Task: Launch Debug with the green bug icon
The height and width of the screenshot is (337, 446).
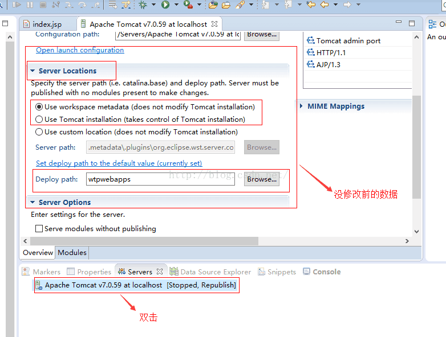Action: pyautogui.click(x=143, y=5)
